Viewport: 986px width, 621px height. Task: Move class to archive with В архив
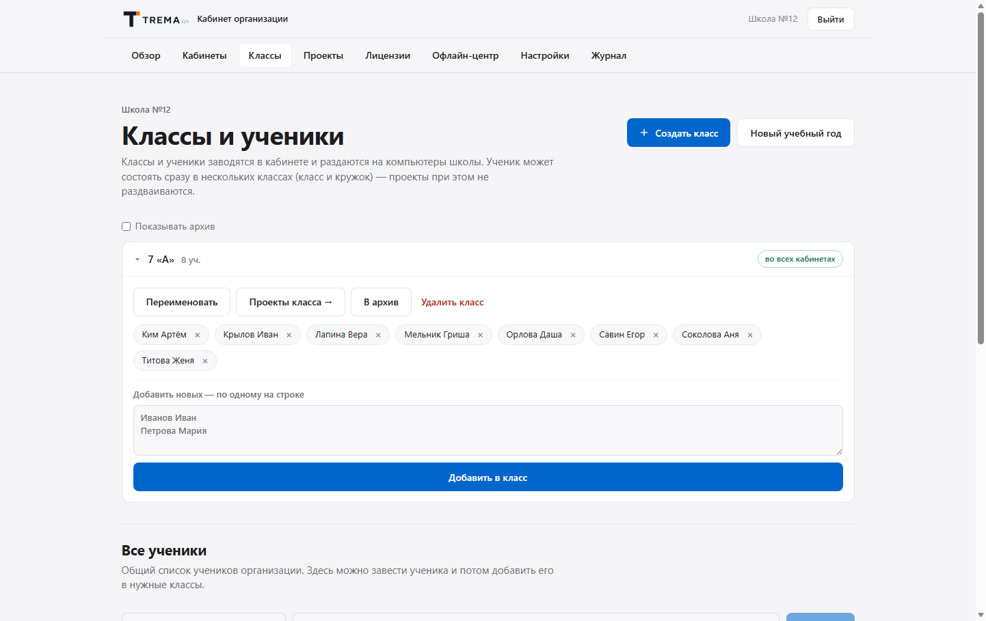[381, 302]
